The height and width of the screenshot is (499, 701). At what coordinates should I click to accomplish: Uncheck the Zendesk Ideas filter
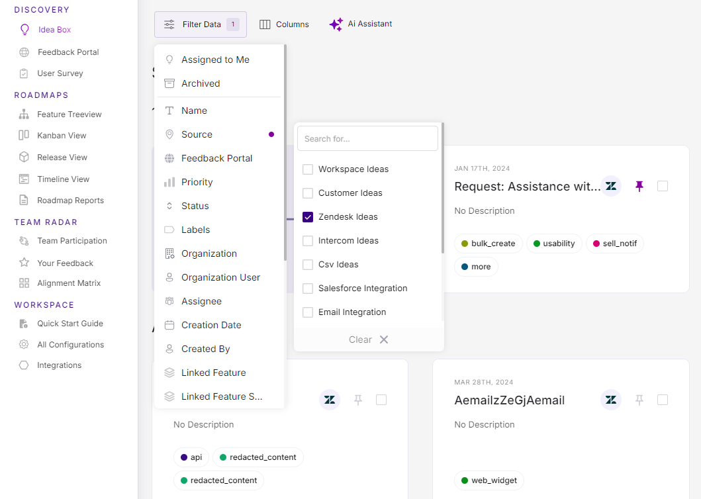tap(307, 216)
